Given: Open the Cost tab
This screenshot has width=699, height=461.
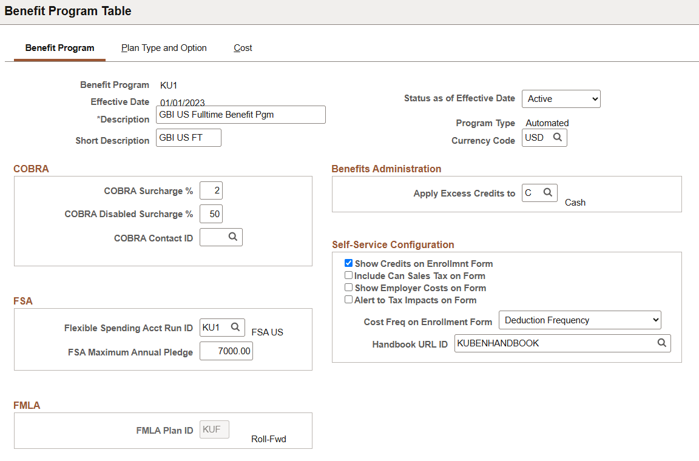Looking at the screenshot, I should click(x=243, y=48).
